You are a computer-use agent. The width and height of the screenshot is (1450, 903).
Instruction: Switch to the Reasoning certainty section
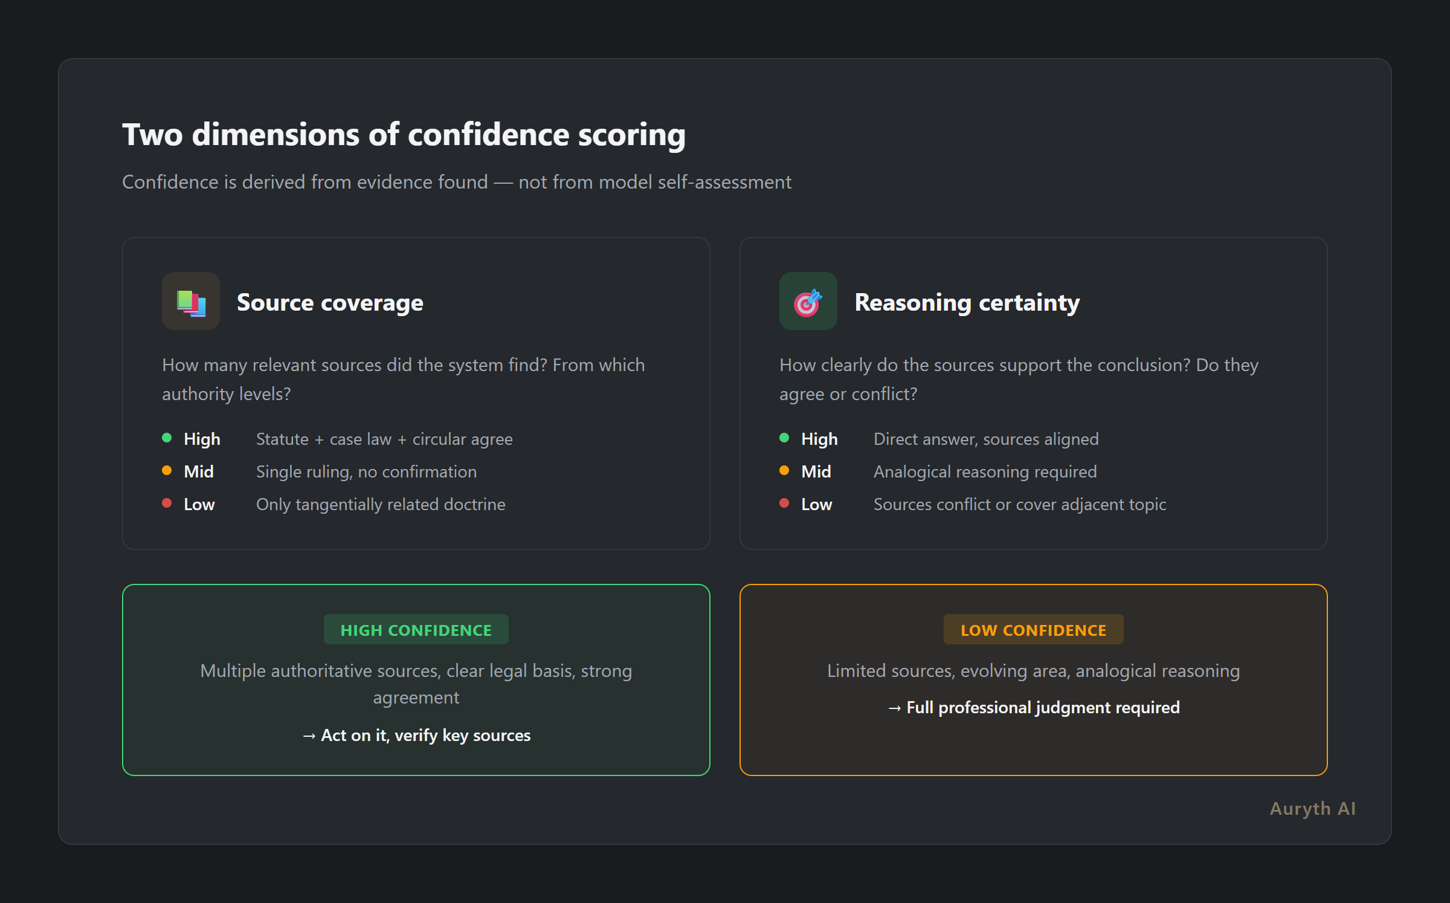pos(966,302)
